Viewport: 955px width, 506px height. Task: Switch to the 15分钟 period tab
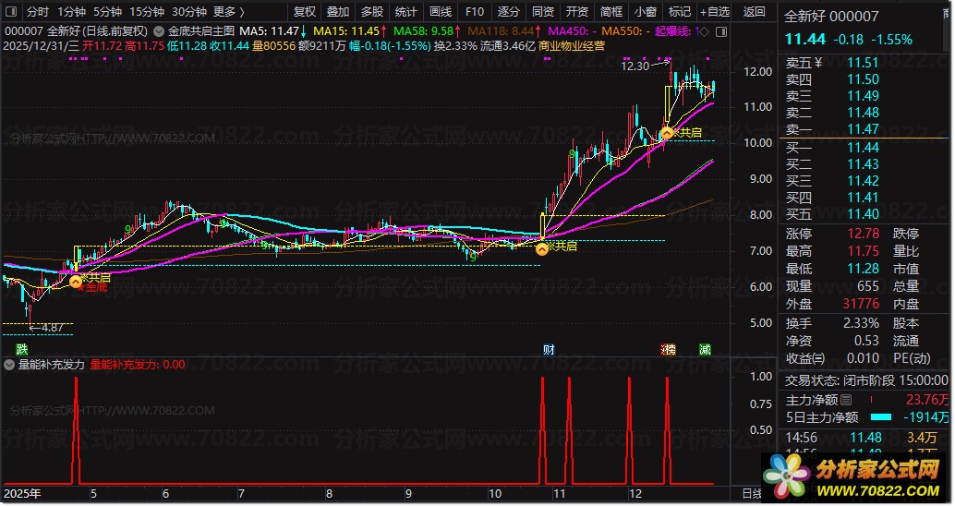[147, 12]
